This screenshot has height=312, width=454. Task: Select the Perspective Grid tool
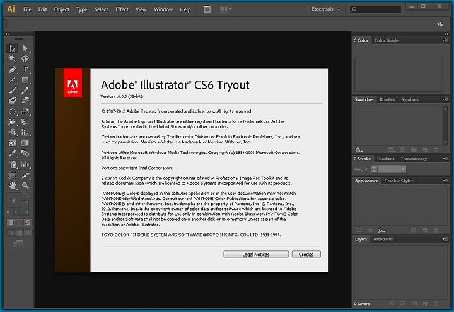coord(25,132)
